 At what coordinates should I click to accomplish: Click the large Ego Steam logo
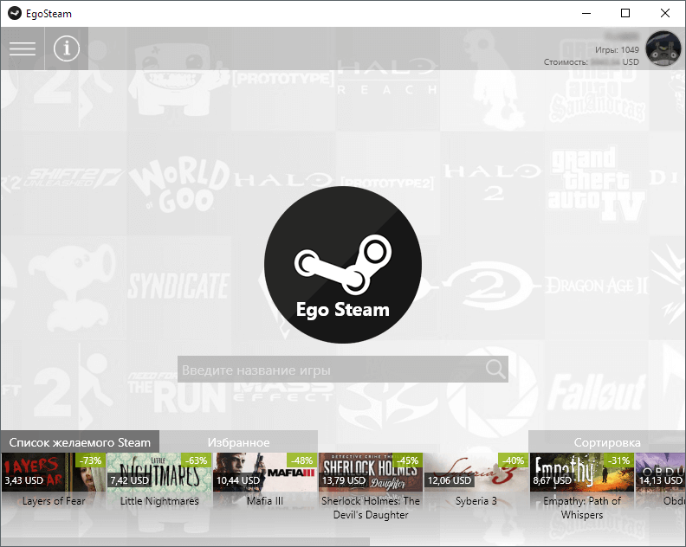coord(342,265)
